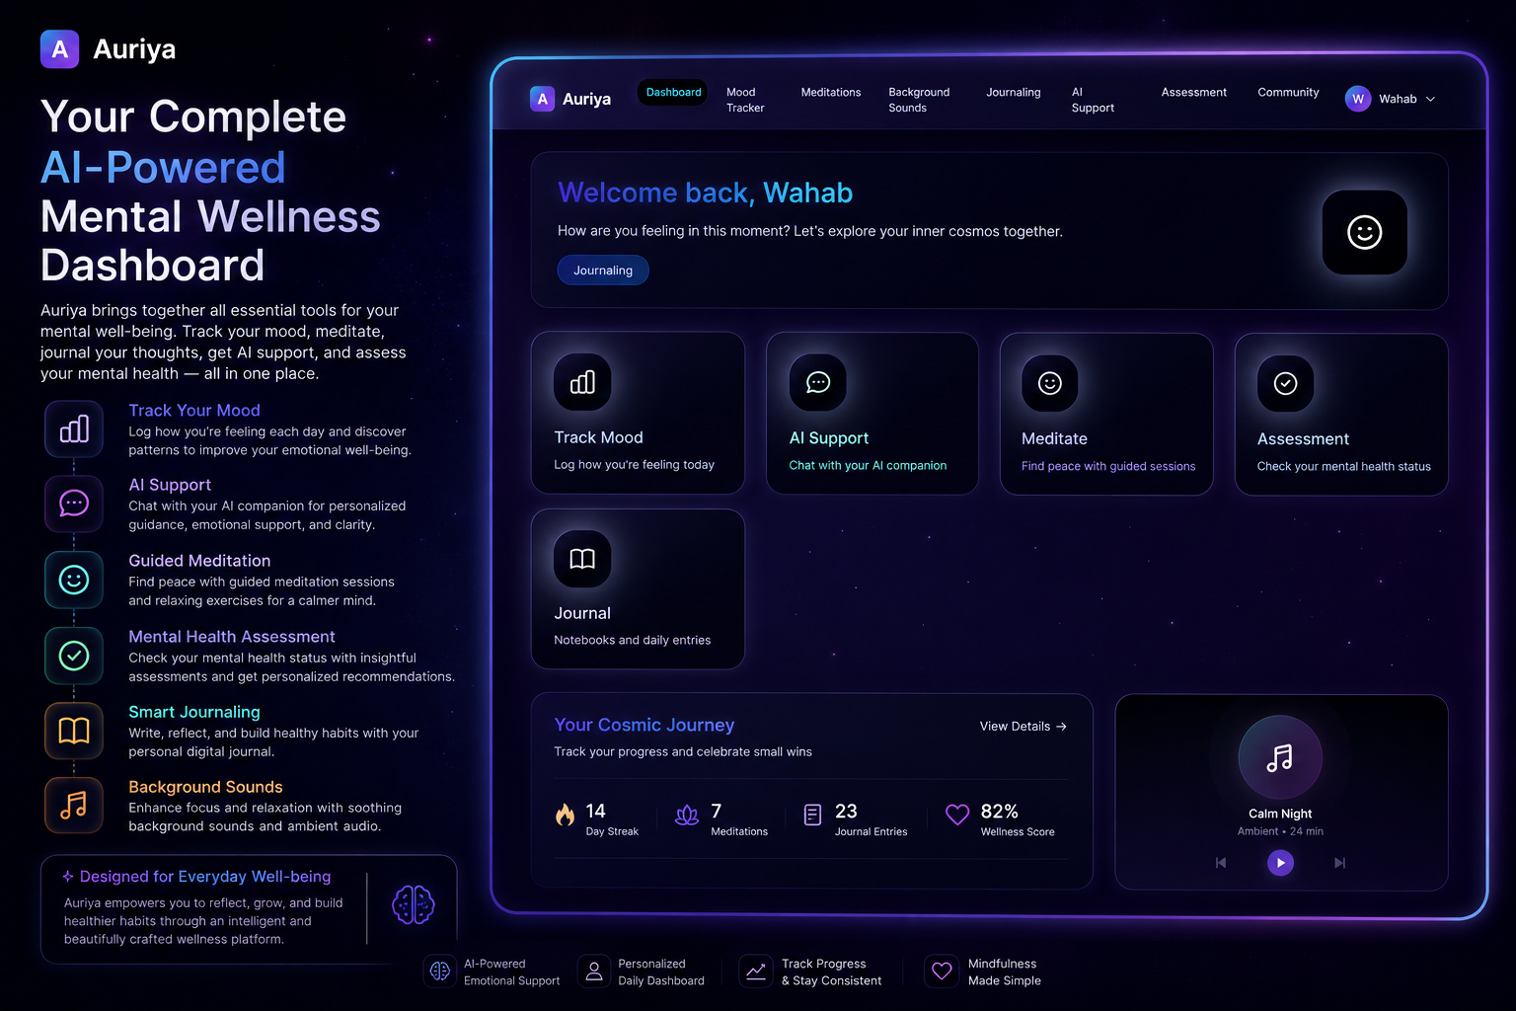Screen dimensions: 1516x1011
Task: Skip to previous track
Action: (1221, 863)
